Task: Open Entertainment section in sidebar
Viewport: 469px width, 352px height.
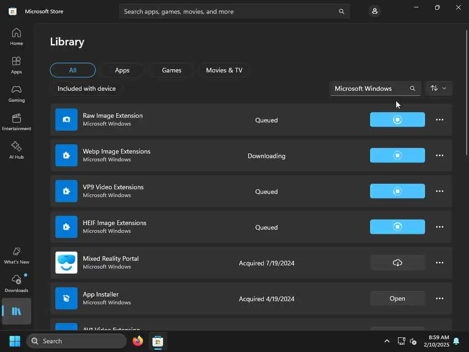Action: [16, 122]
